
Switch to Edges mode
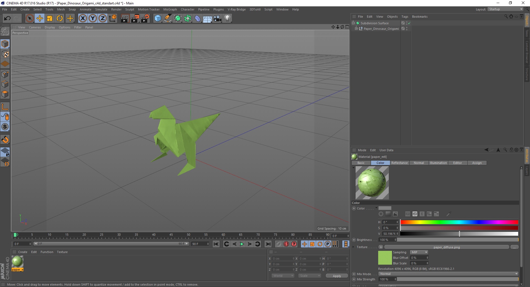click(x=5, y=84)
